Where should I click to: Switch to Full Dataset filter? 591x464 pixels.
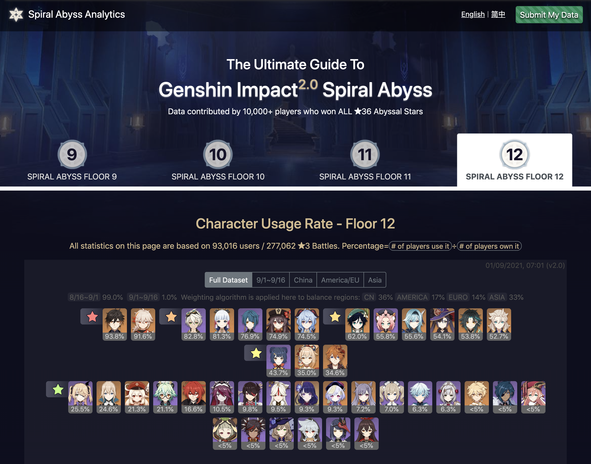coord(228,280)
